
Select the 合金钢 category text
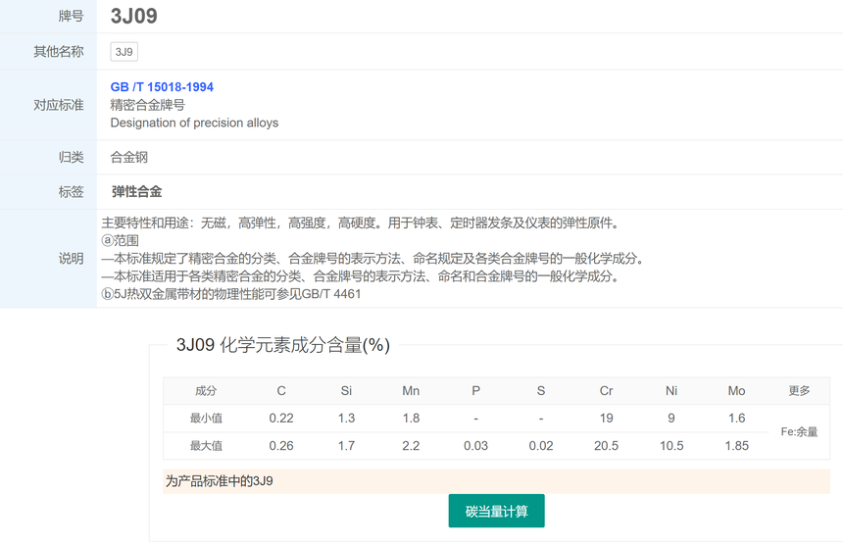pos(129,158)
